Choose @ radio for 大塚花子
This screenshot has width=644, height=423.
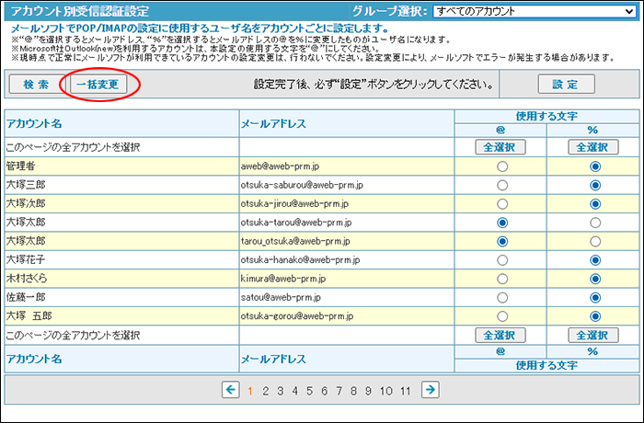tap(501, 260)
